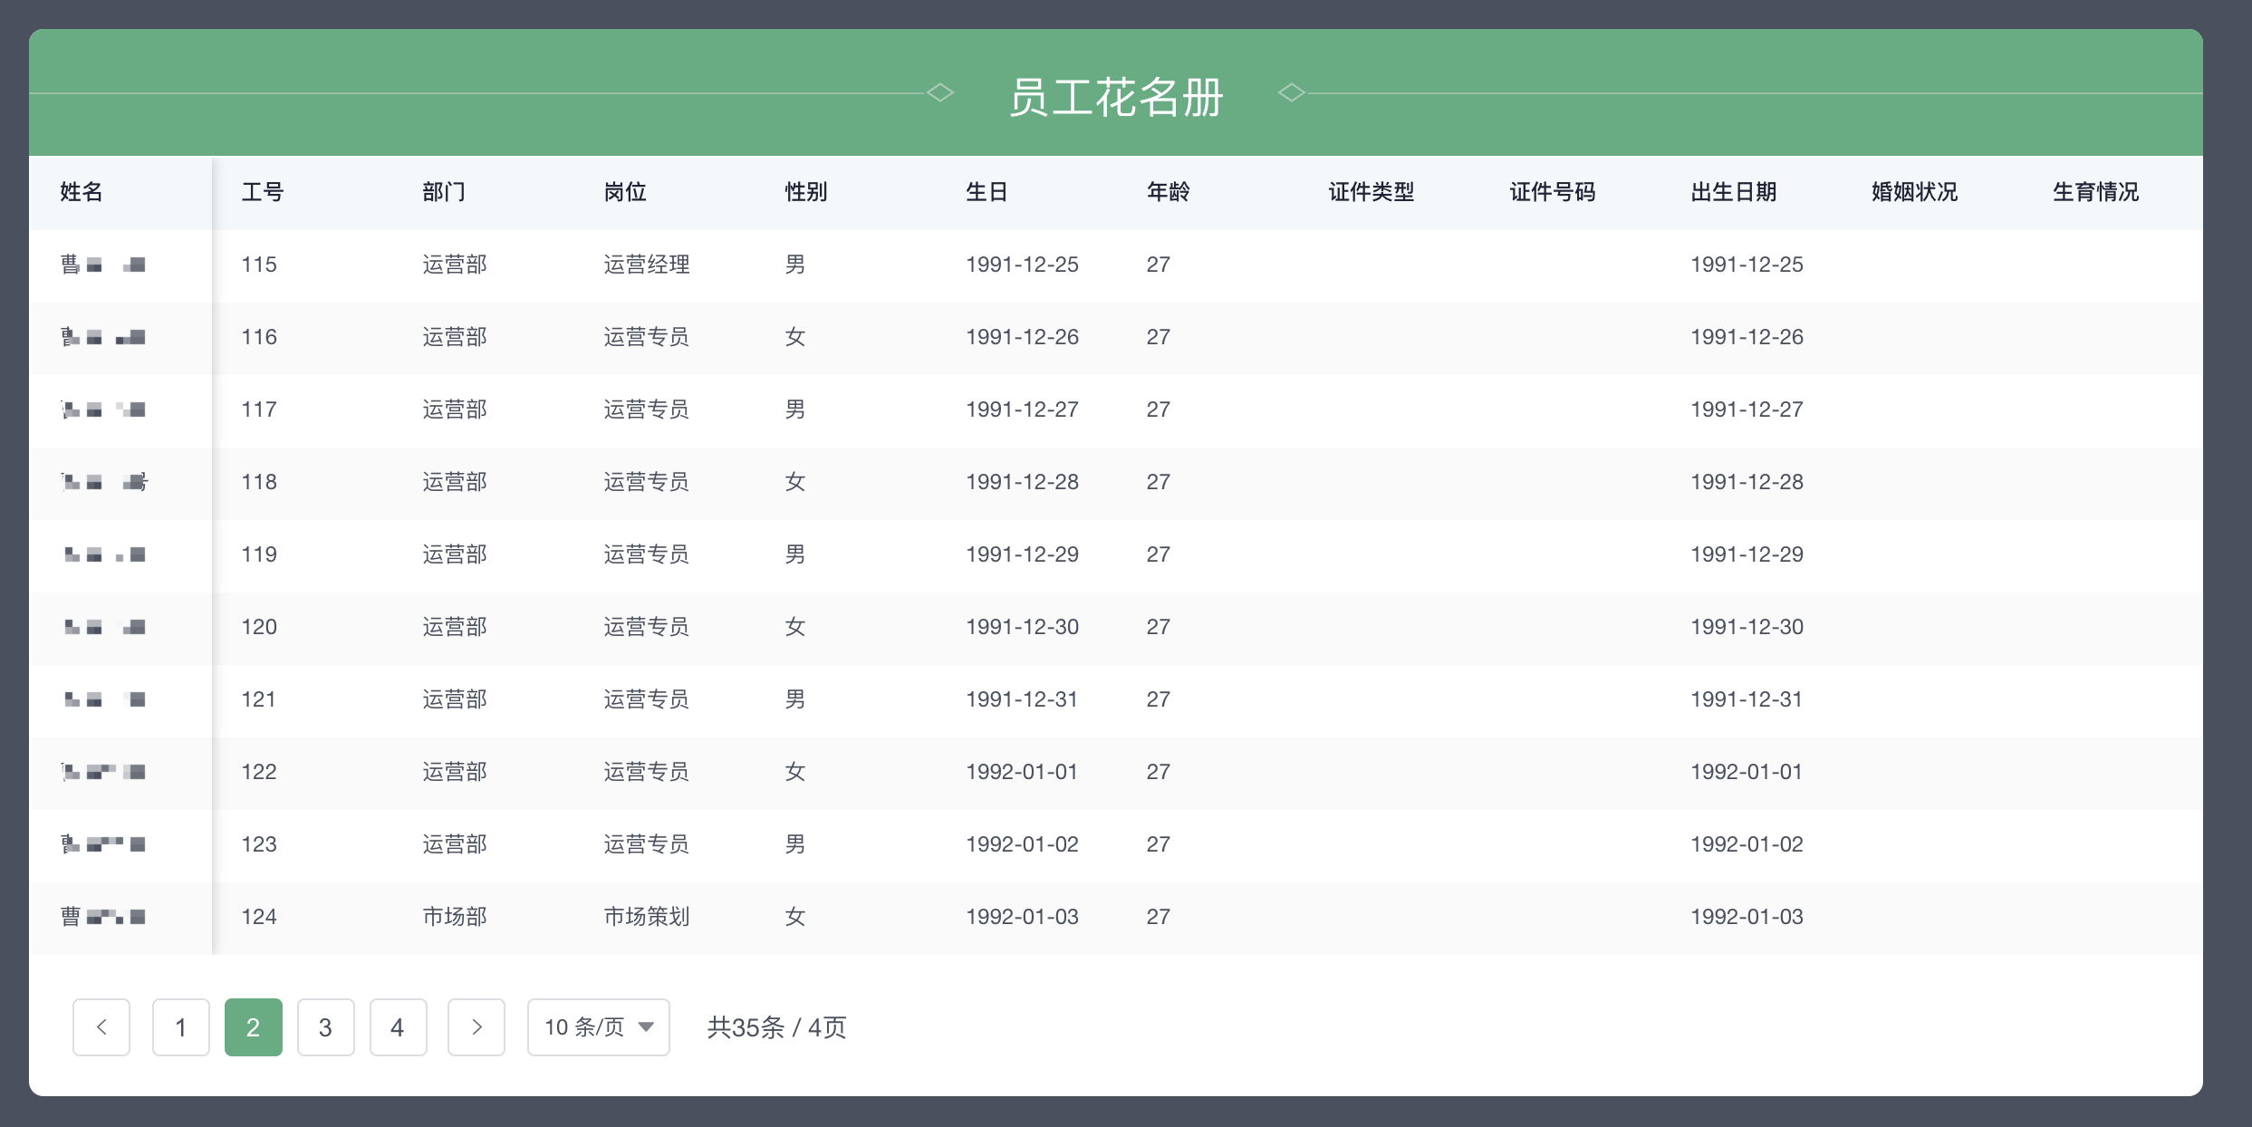Click the 证件类型 column header

[x=1371, y=192]
